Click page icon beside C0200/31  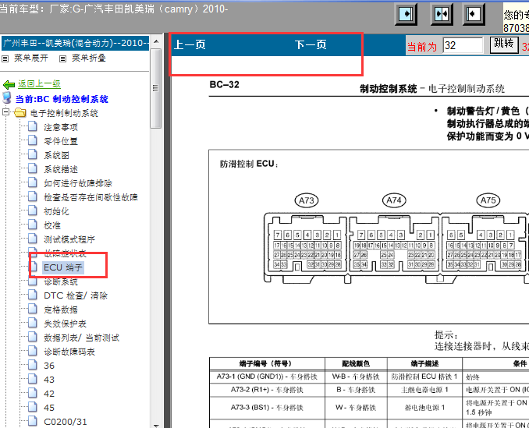click(33, 421)
